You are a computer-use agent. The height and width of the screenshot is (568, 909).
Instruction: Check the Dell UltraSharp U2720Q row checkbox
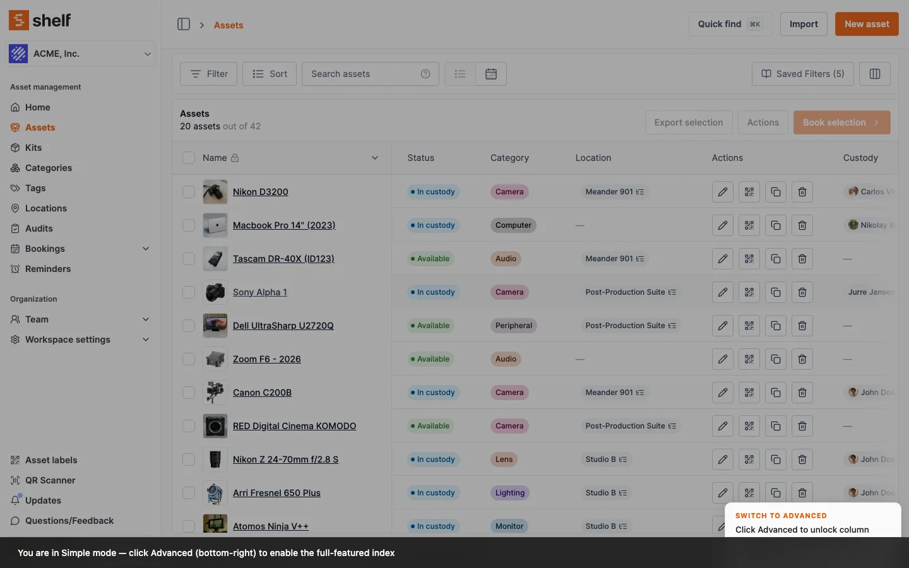point(189,326)
